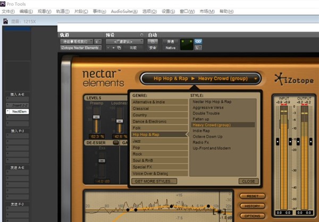Toggle the 安全 safe automation button
The width and height of the screenshot is (319, 222).
(153, 48)
